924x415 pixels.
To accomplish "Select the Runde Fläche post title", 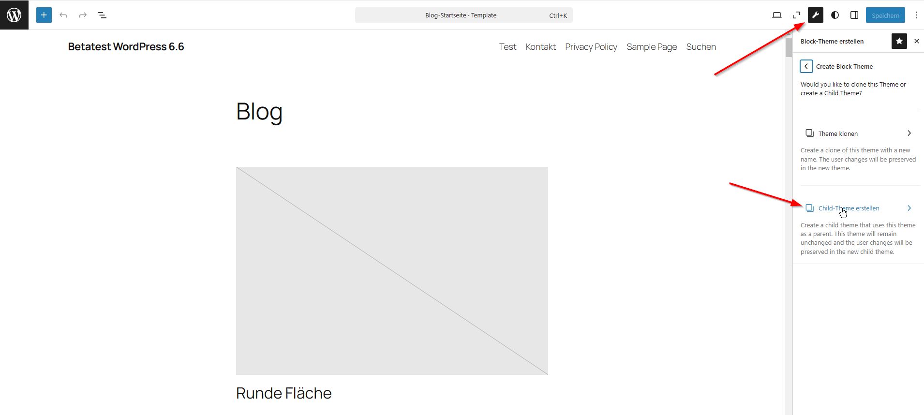I will [x=283, y=393].
